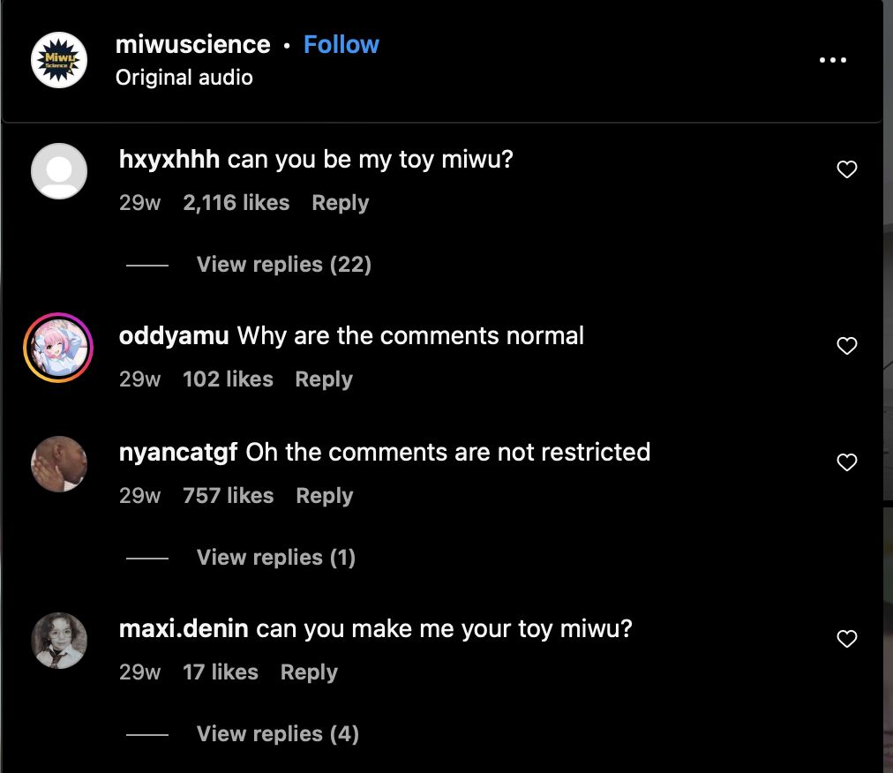Open the Original audio link
The image size is (893, 773).
point(184,78)
